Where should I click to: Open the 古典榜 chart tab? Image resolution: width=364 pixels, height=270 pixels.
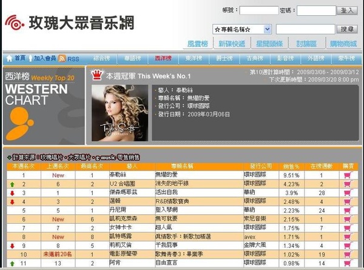tap(255, 58)
